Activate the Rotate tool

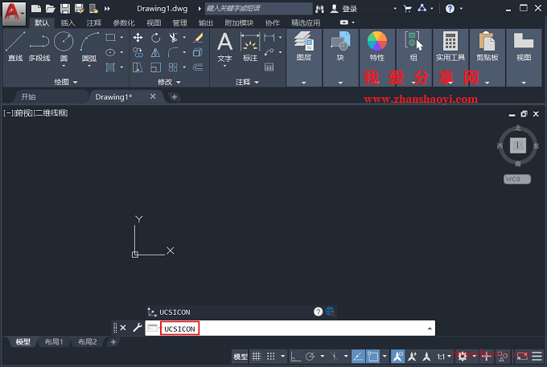155,38
